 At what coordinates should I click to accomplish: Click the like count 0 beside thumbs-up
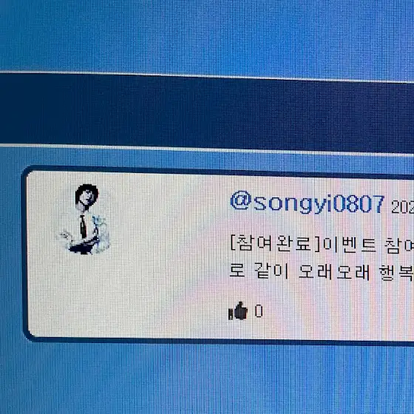point(259,310)
